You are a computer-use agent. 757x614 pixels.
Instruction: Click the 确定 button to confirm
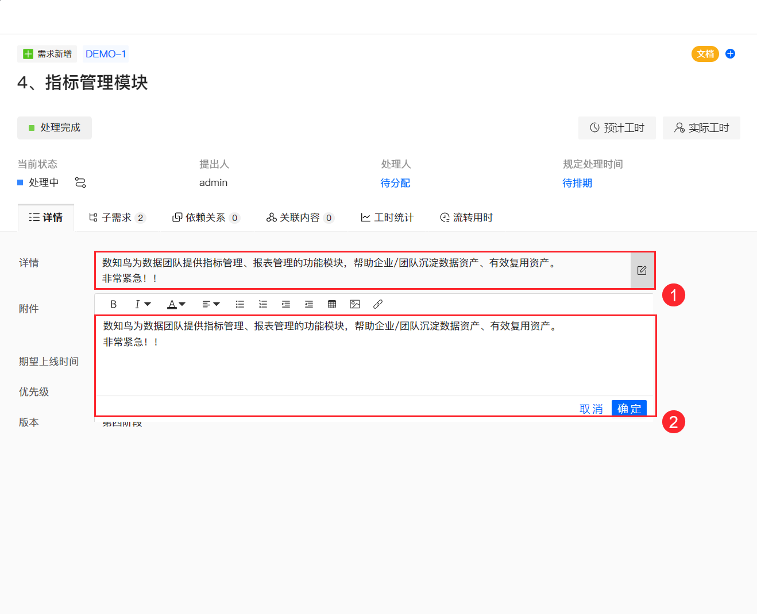tap(628, 408)
